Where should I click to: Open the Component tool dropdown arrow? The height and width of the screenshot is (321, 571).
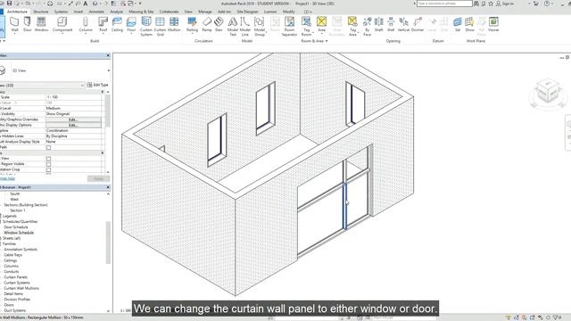pyautogui.click(x=62, y=34)
